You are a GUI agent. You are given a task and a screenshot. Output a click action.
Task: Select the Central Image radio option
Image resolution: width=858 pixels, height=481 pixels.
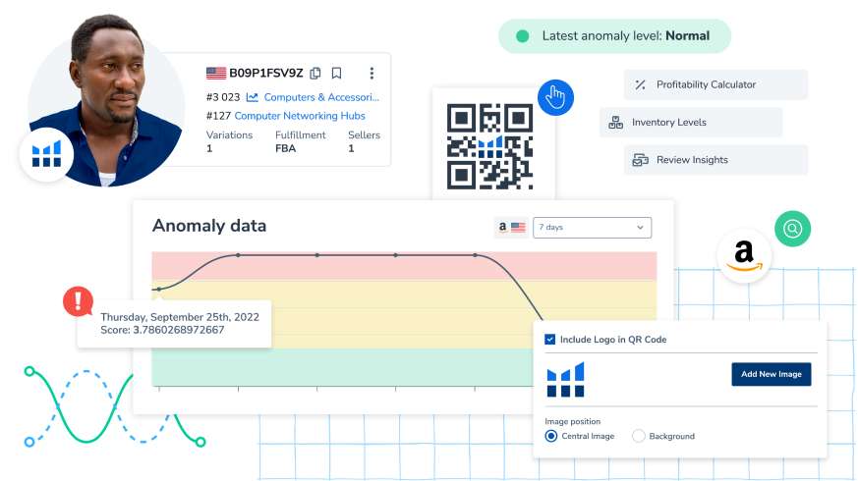tap(551, 436)
